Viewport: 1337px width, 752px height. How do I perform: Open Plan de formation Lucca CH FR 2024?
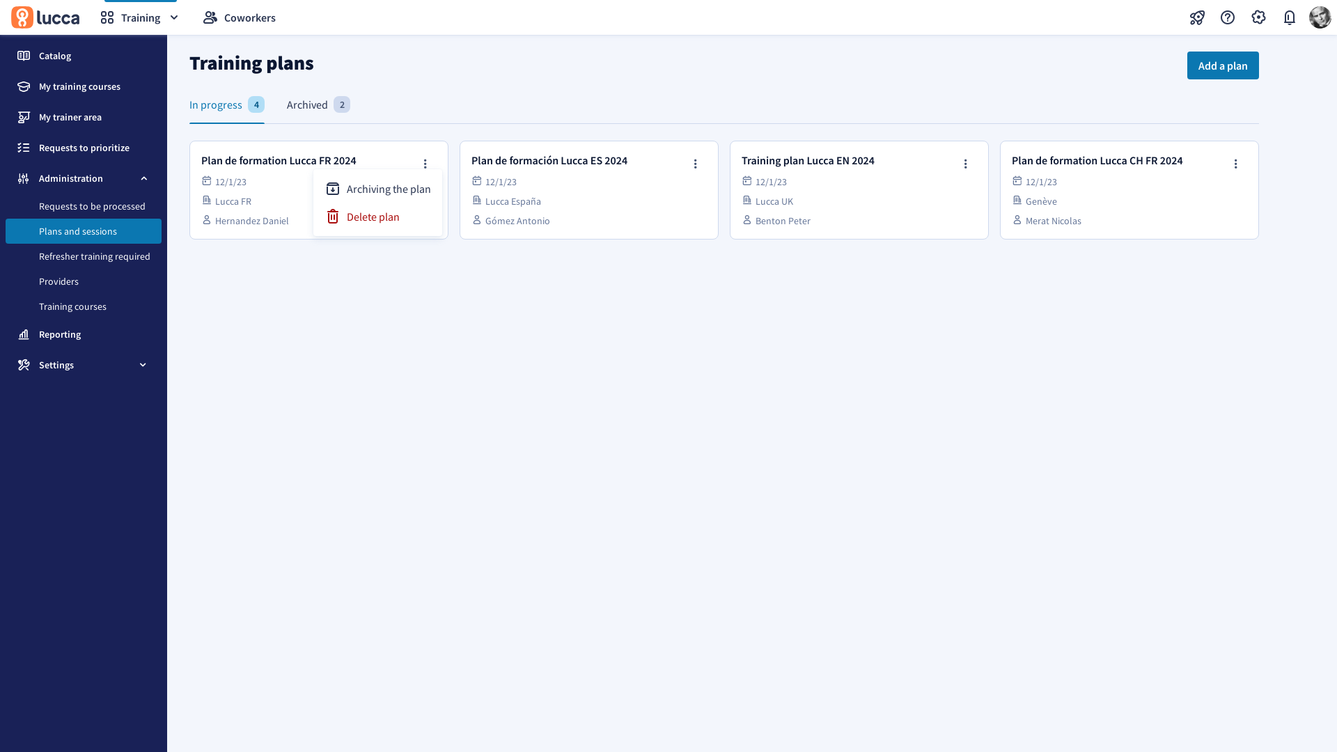pyautogui.click(x=1097, y=160)
